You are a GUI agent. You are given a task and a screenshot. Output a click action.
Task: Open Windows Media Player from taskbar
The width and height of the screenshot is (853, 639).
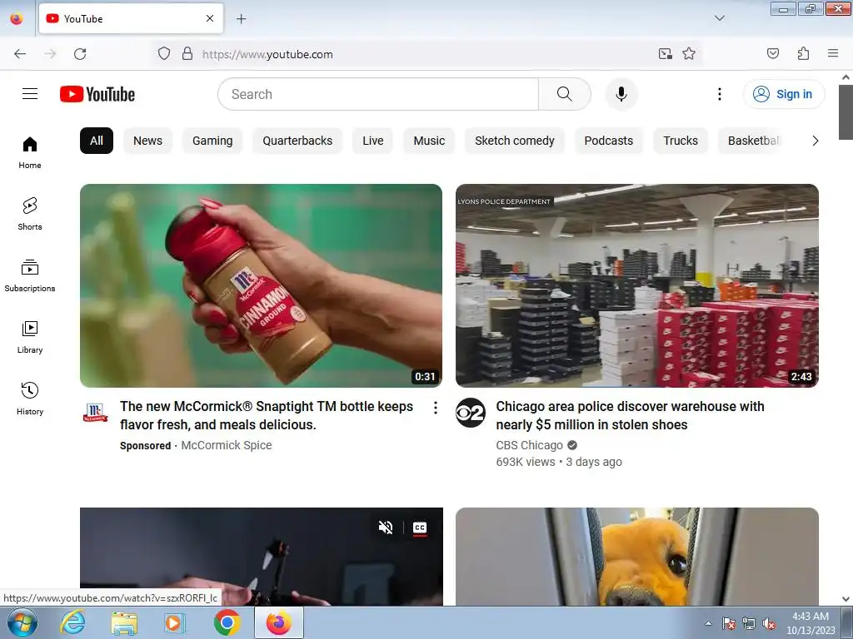tap(175, 623)
